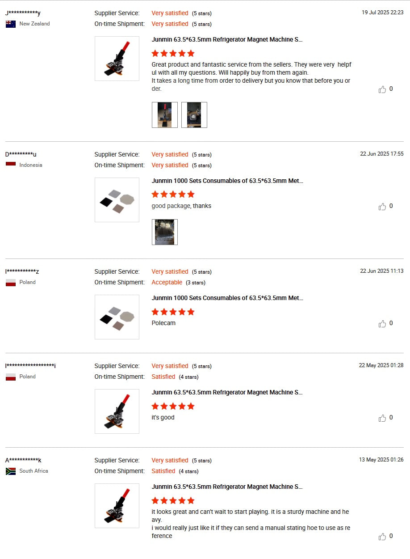
Task: Click the New Zealand flag icon
Action: [x=11, y=24]
